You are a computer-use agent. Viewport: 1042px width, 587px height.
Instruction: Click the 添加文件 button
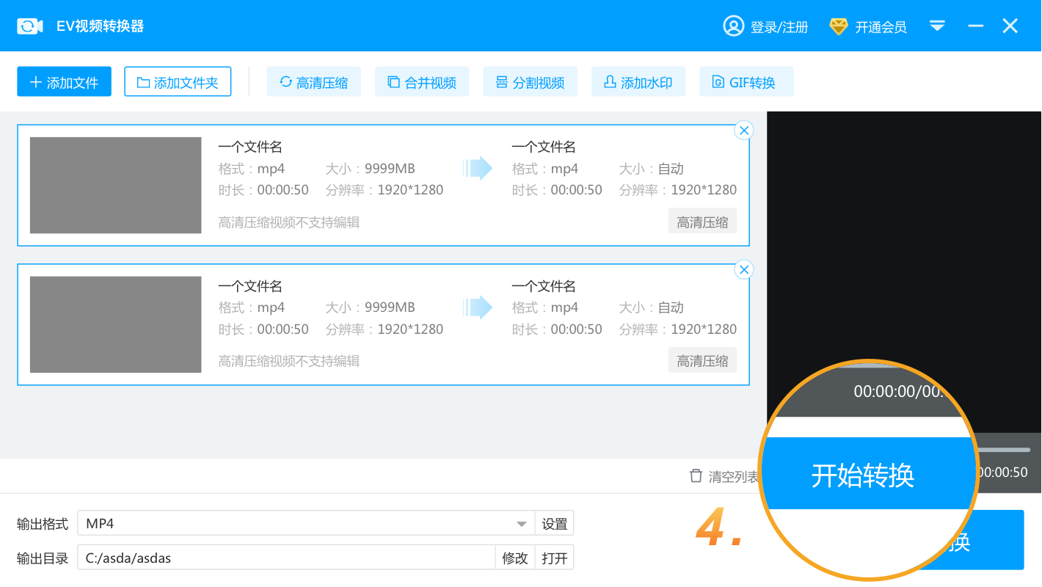point(64,81)
